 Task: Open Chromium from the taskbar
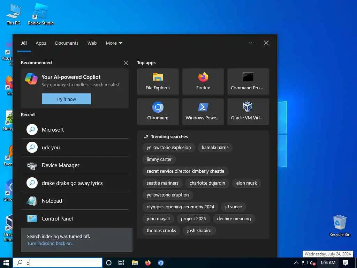click(161, 263)
